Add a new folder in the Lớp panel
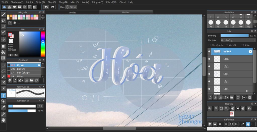Viewport: 257px width, 132px height. 232,97
